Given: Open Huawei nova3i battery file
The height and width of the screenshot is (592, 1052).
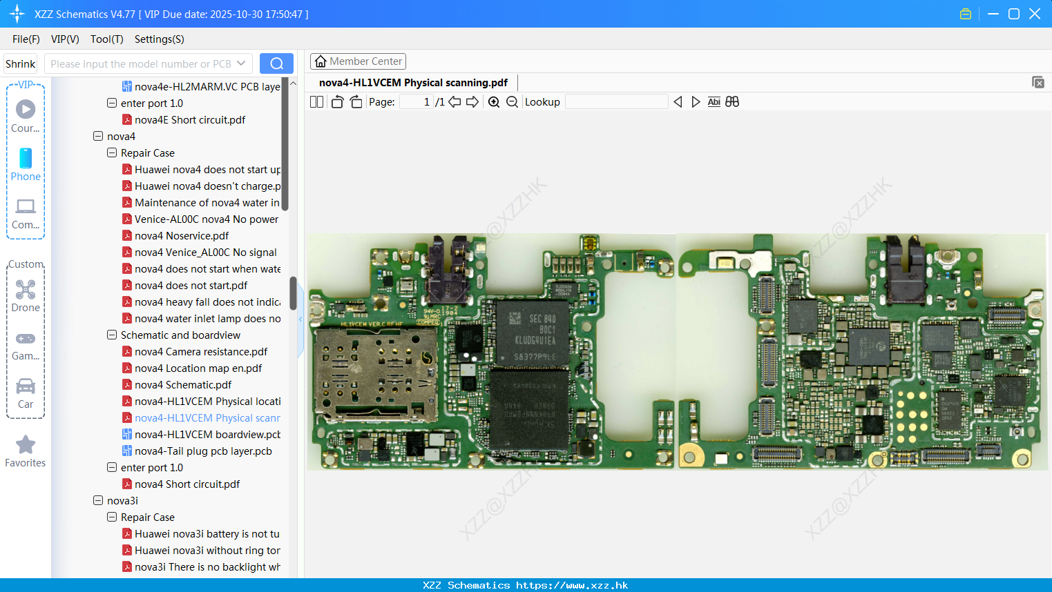Looking at the screenshot, I should [x=201, y=533].
